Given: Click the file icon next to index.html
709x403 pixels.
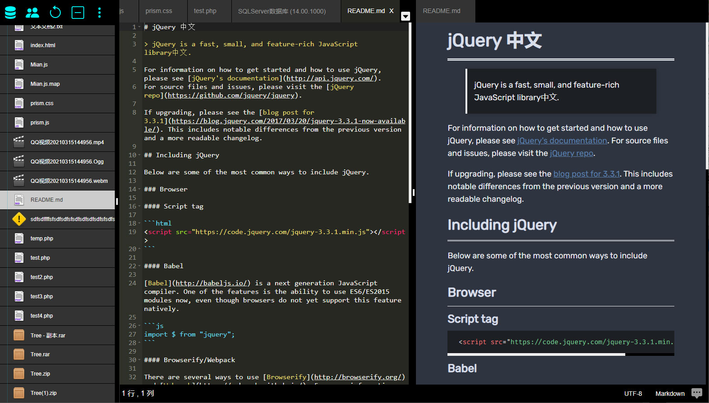Looking at the screenshot, I should point(19,45).
